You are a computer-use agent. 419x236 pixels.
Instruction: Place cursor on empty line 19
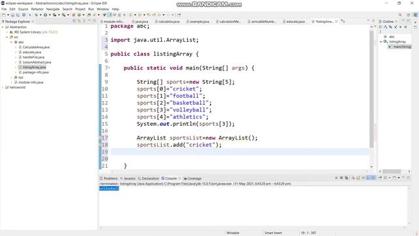click(x=240, y=151)
